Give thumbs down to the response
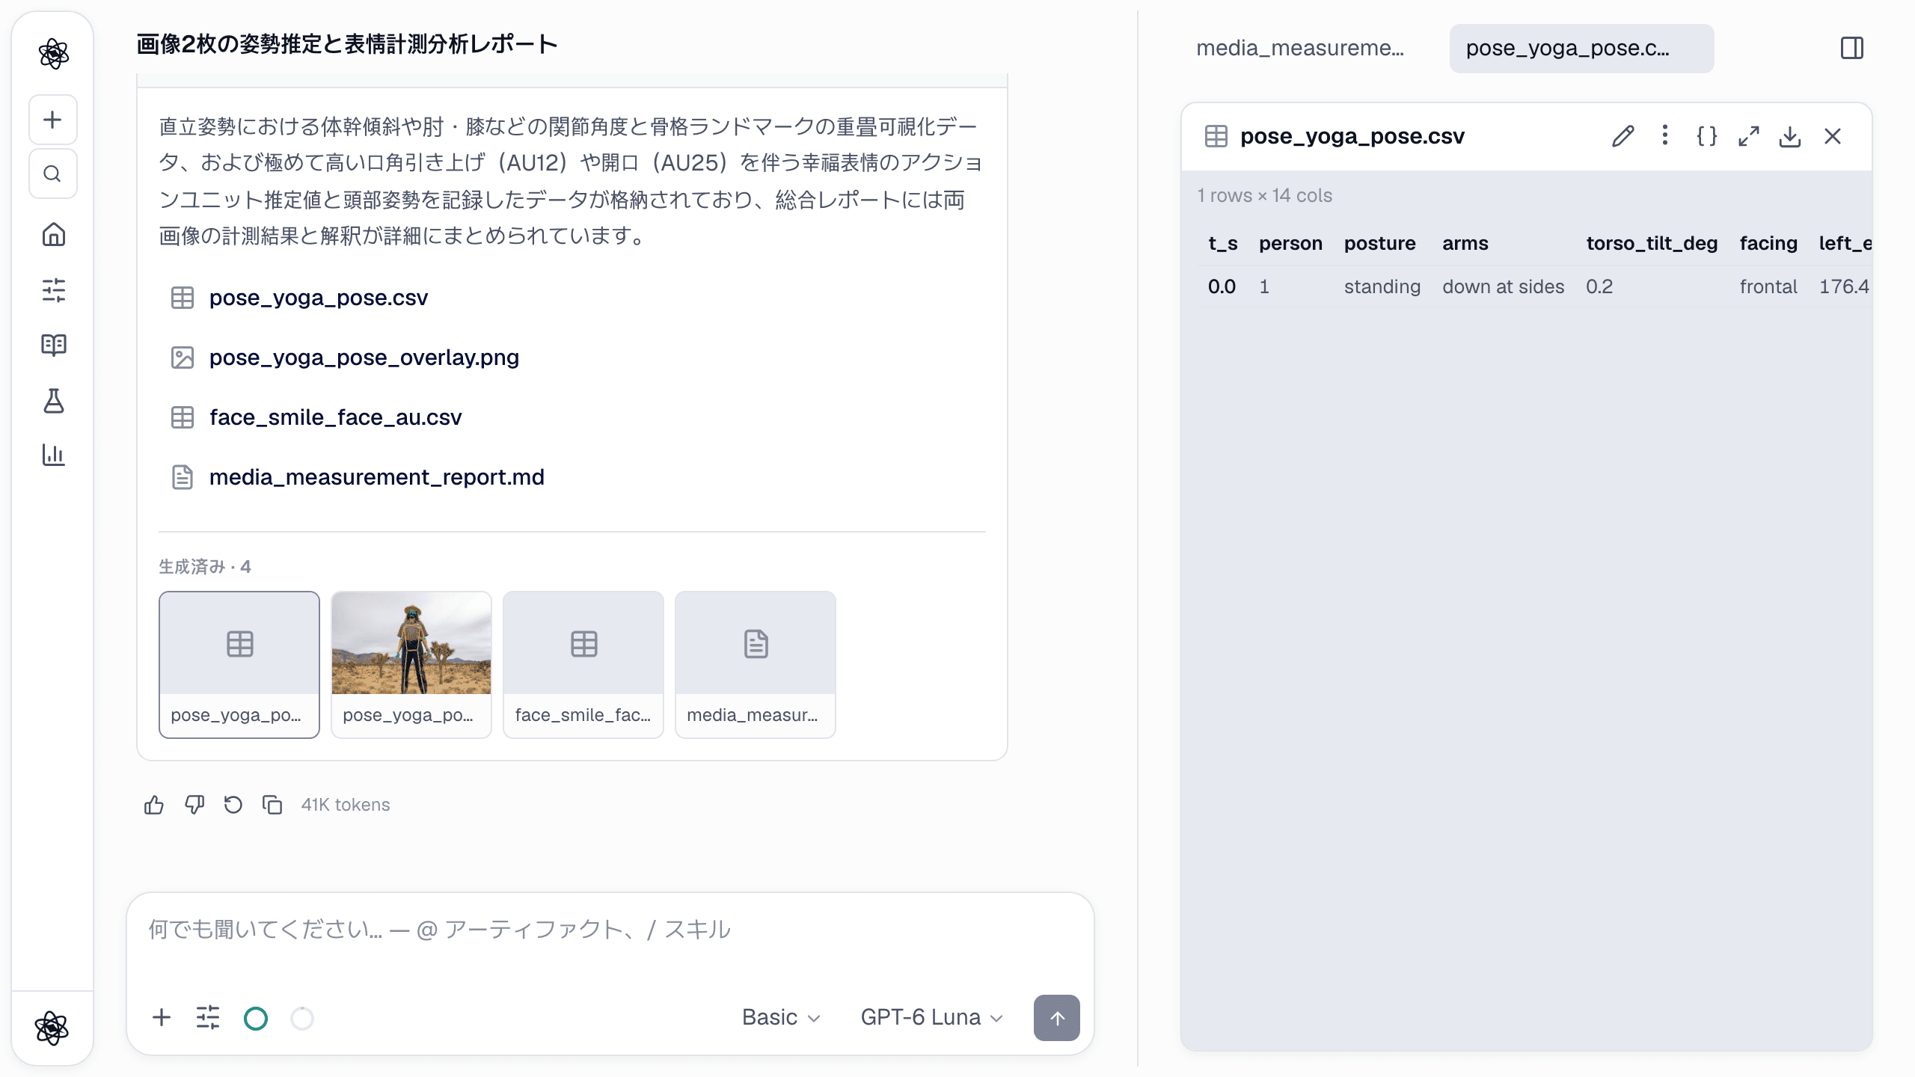 194,805
